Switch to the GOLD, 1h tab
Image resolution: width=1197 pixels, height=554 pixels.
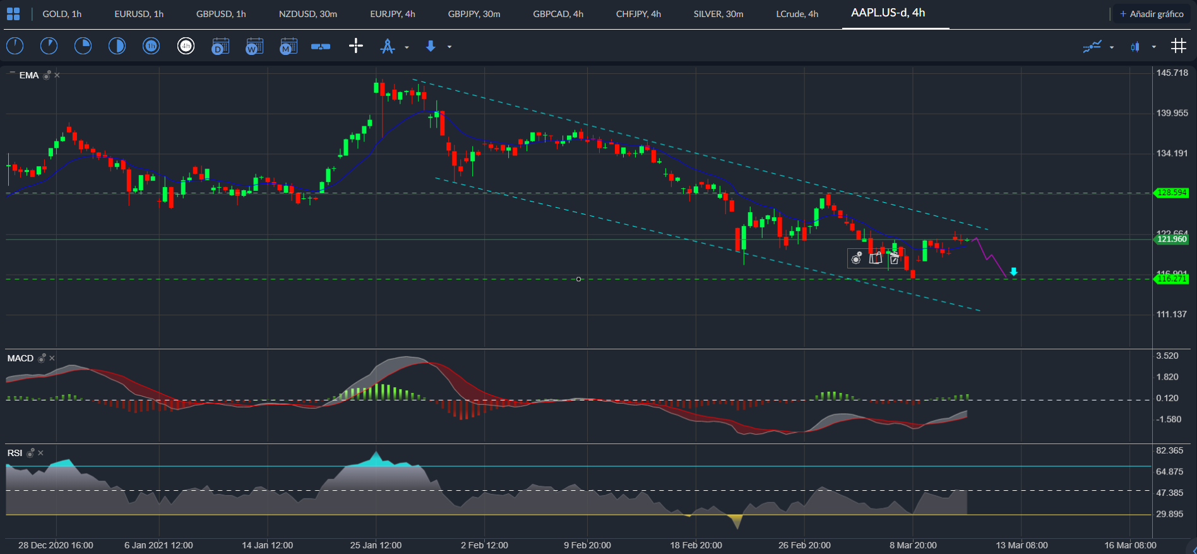(62, 14)
